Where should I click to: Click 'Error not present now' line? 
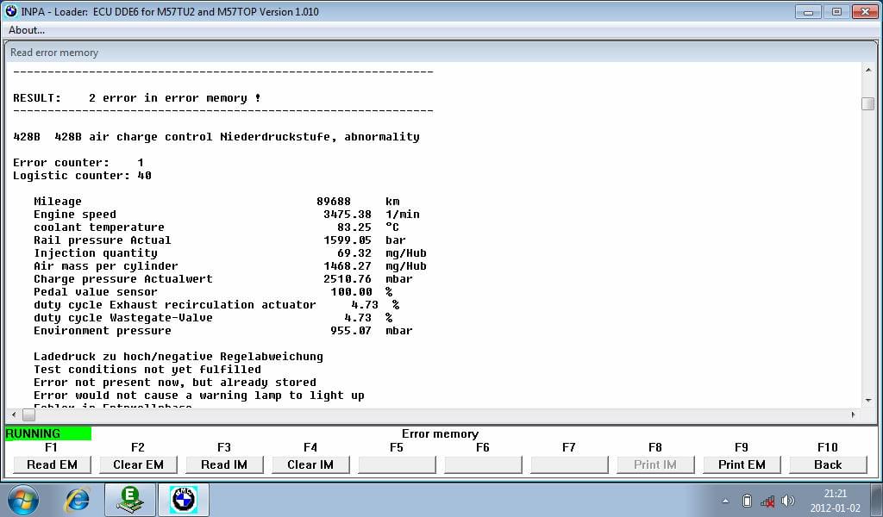pos(175,383)
